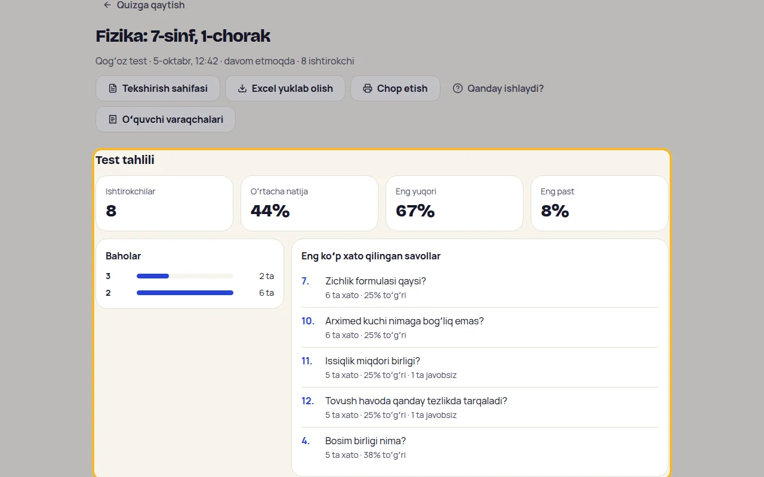Open question 7 Zichlik formulasi qaysi?
764x477 pixels.
(x=480, y=287)
